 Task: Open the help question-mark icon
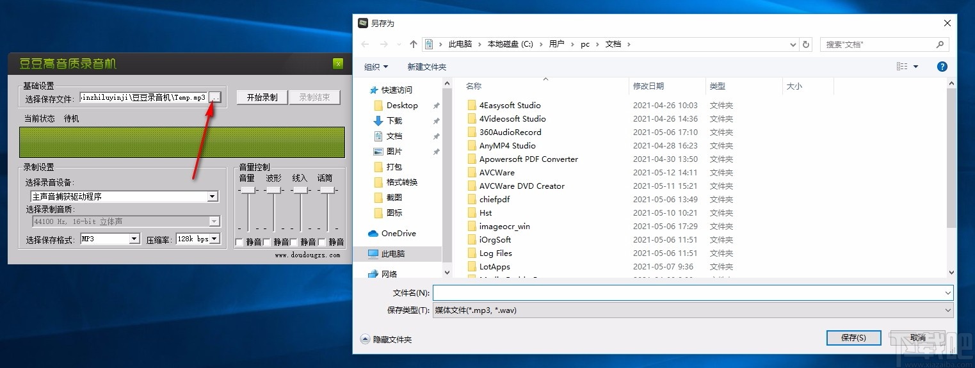click(x=942, y=67)
